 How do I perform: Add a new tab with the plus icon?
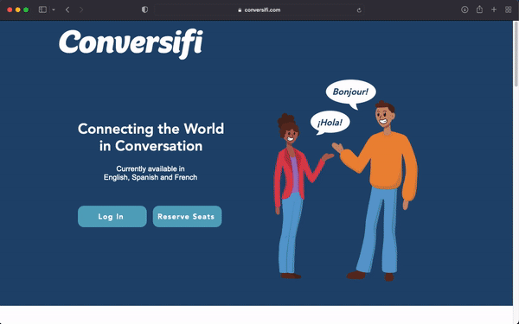494,10
